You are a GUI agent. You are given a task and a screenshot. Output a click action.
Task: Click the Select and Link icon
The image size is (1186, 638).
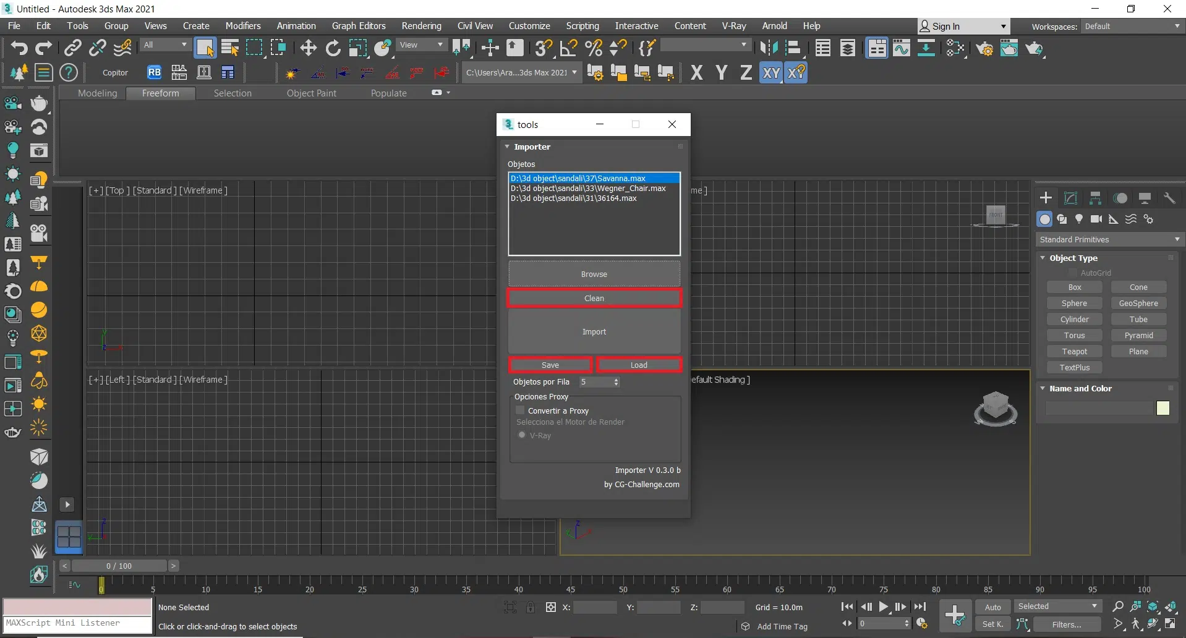(x=73, y=48)
